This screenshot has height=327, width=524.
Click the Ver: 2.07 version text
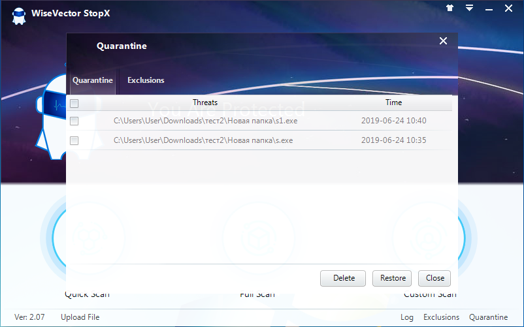point(29,317)
